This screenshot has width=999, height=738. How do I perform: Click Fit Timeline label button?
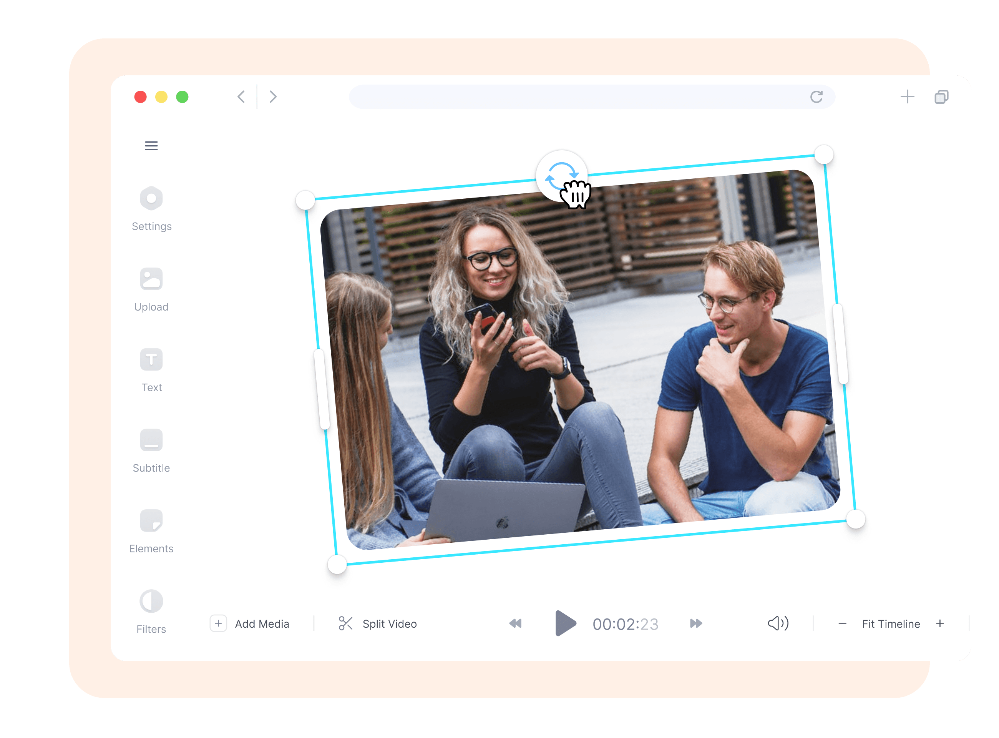click(890, 623)
